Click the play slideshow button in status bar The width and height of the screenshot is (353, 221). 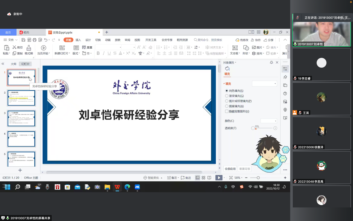pyautogui.click(x=219, y=178)
